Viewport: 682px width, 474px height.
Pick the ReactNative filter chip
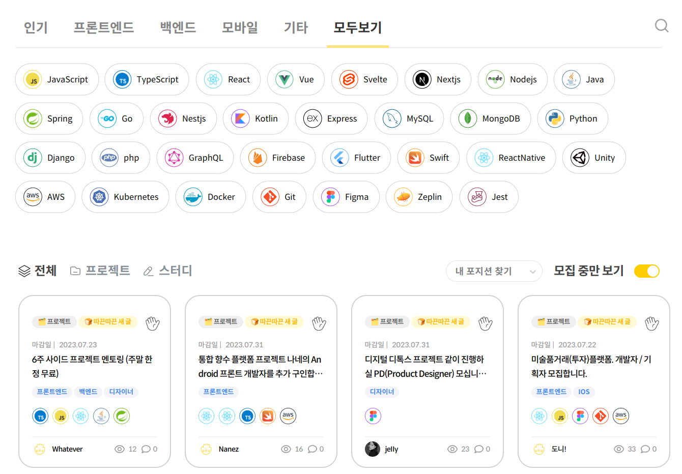click(511, 158)
